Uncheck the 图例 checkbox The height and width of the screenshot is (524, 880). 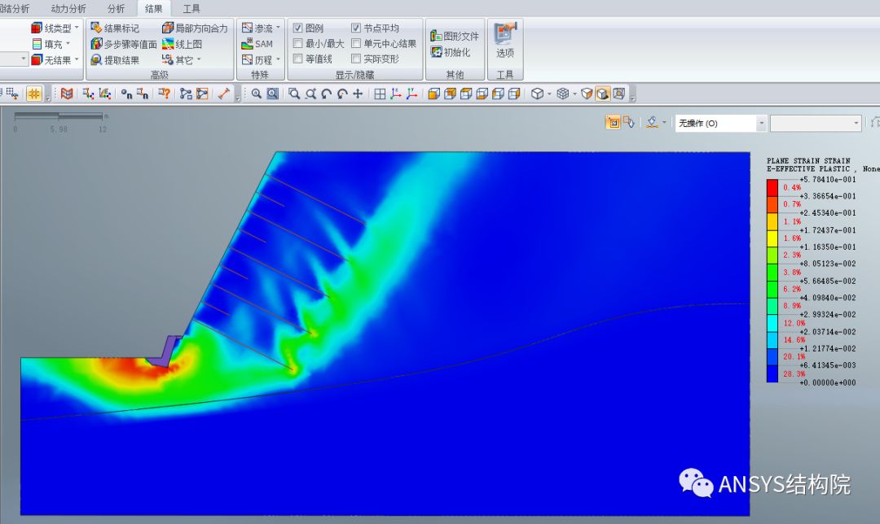pyautogui.click(x=298, y=28)
